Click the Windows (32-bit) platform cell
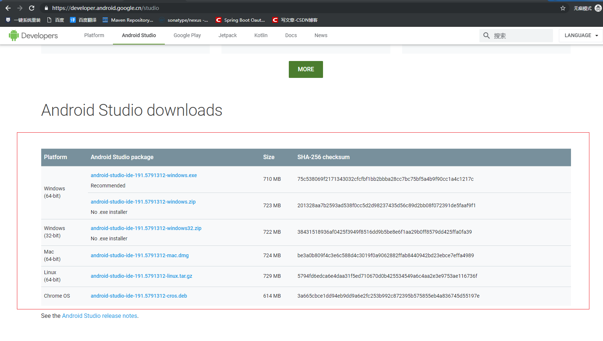603x341 pixels. point(54,232)
